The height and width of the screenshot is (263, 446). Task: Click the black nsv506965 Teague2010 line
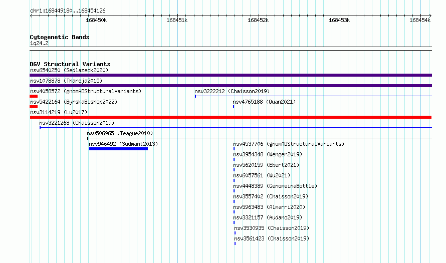pos(260,138)
